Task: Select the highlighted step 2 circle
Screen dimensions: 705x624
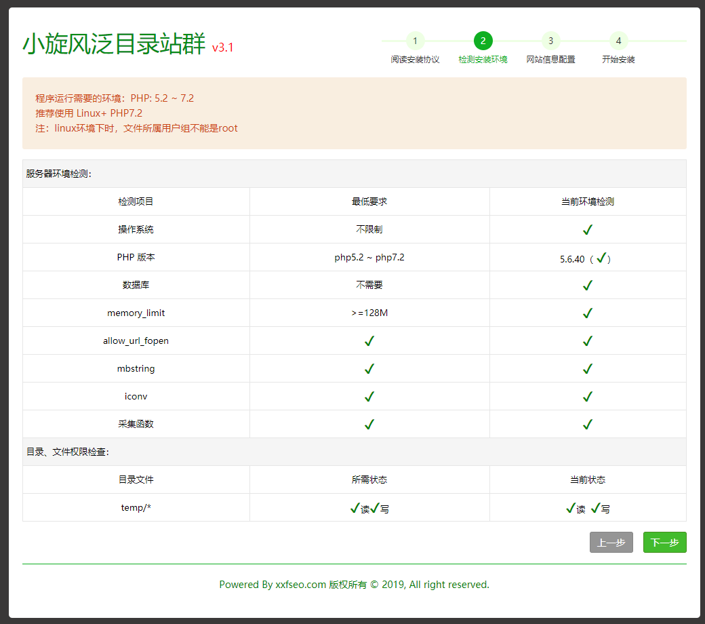Action: (483, 41)
